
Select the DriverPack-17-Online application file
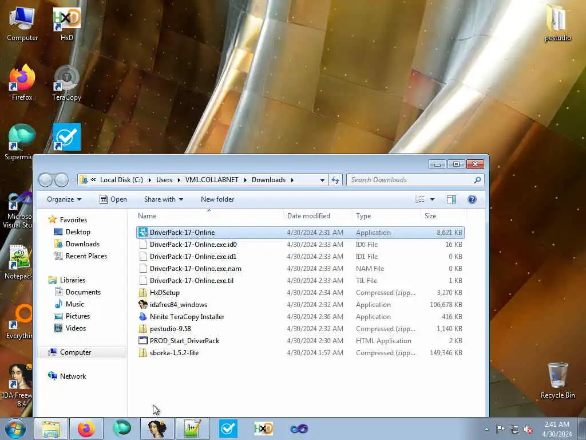coord(300,233)
